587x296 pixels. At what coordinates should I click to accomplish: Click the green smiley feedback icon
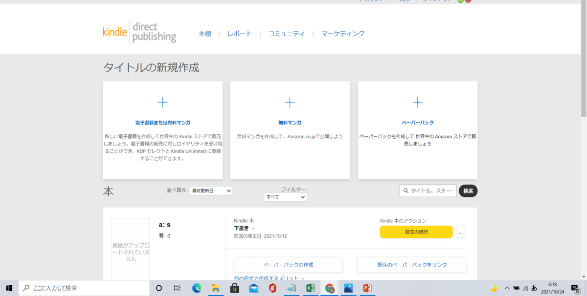[460, 1]
